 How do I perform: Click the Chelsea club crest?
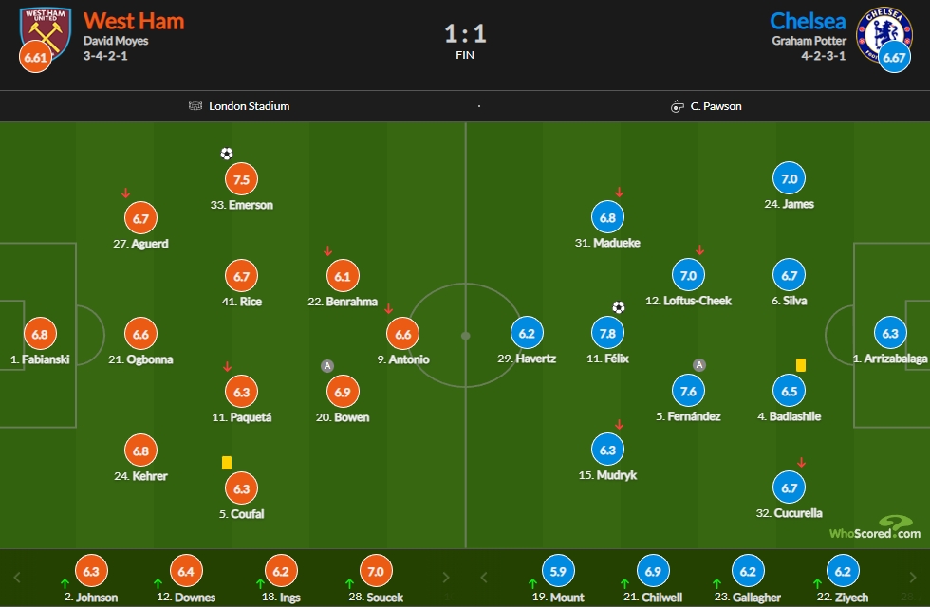click(883, 34)
